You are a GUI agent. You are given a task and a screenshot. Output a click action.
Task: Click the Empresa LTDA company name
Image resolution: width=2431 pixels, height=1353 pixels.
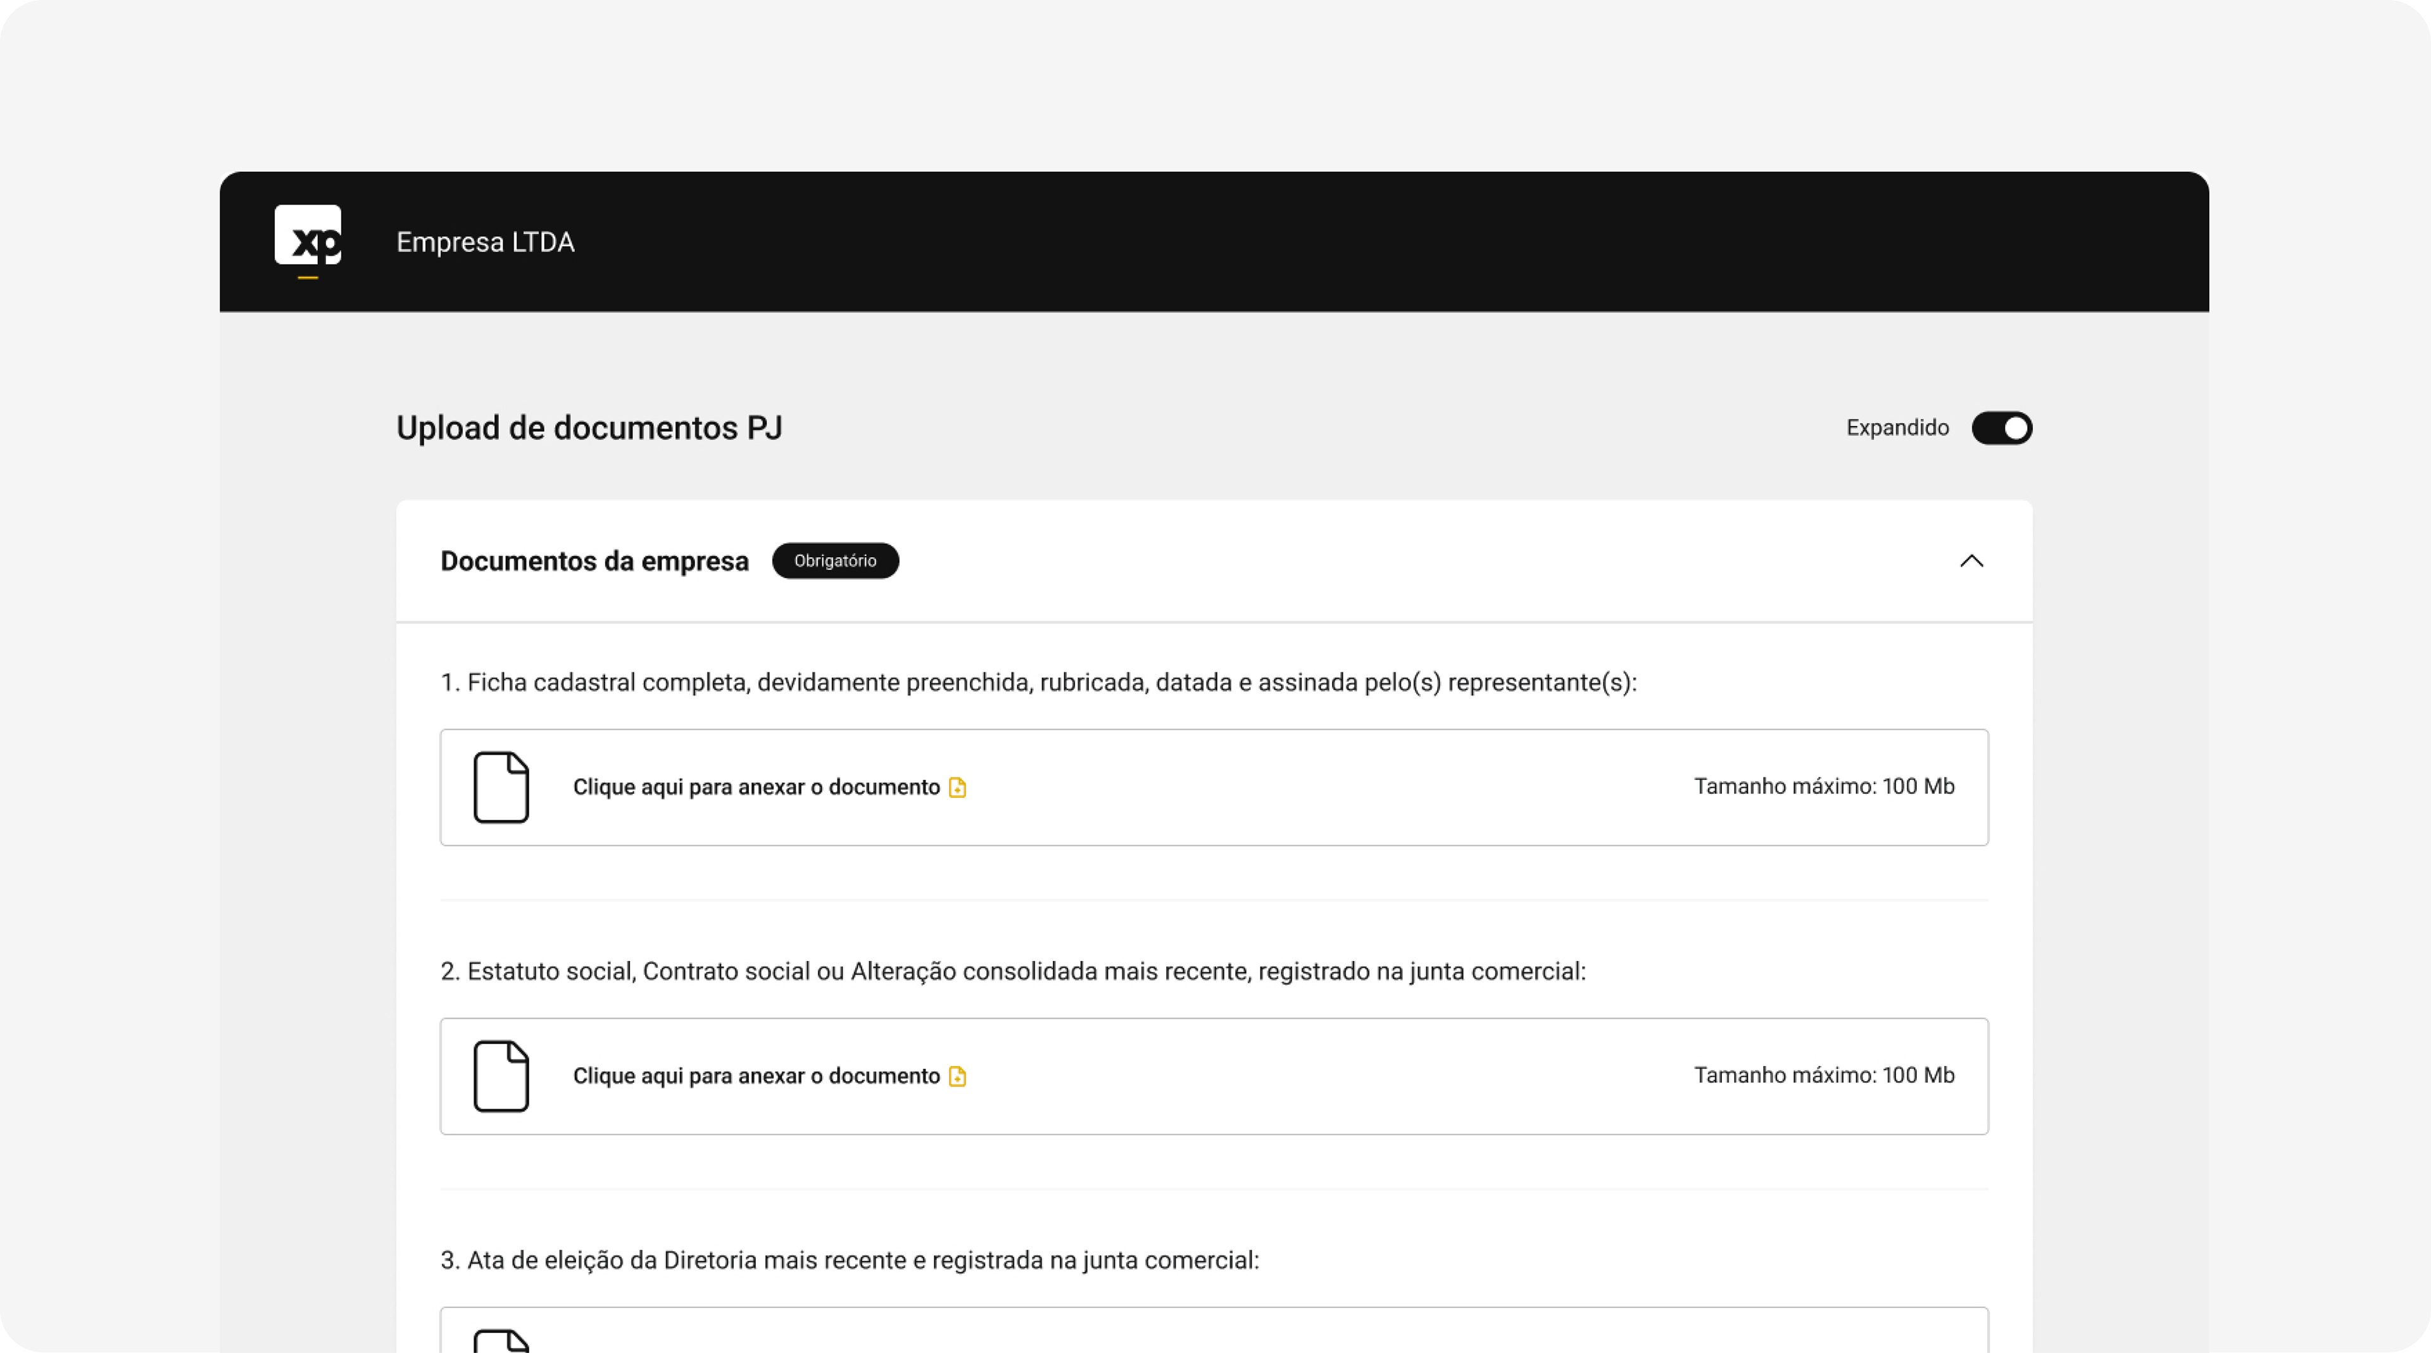coord(485,242)
